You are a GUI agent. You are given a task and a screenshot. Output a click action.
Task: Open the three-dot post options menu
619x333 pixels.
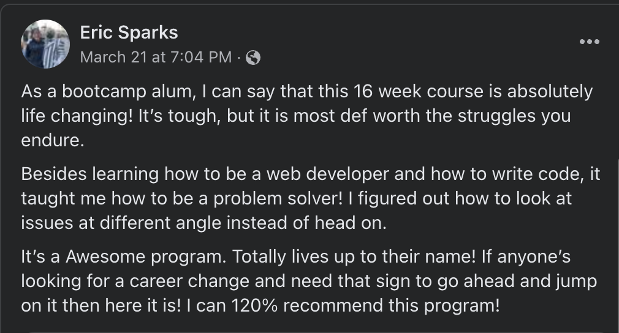click(x=590, y=42)
